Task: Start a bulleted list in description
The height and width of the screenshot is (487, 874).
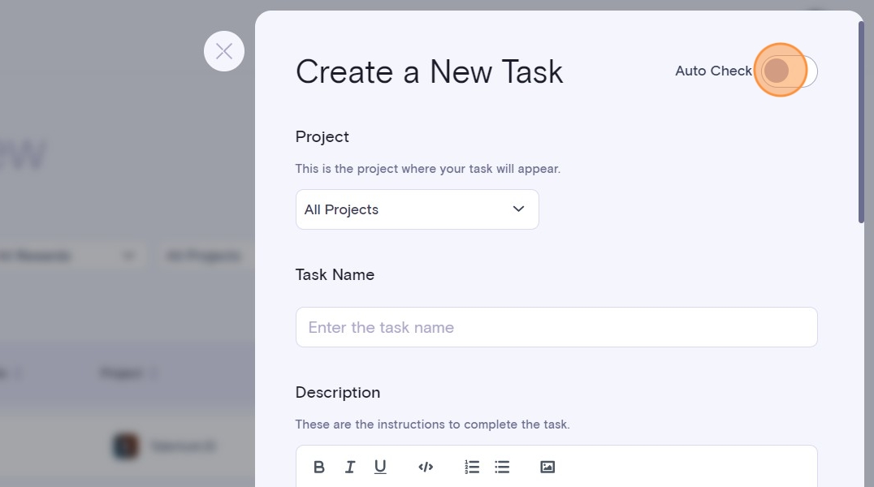Action: point(502,467)
